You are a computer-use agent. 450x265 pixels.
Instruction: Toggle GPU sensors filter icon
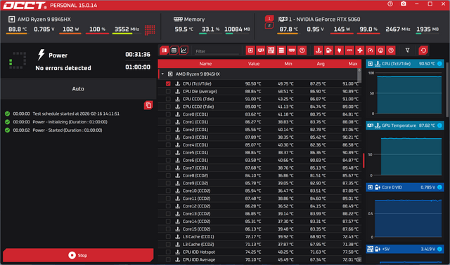pos(261,50)
